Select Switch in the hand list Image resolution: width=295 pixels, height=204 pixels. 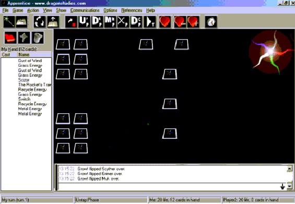(24, 99)
